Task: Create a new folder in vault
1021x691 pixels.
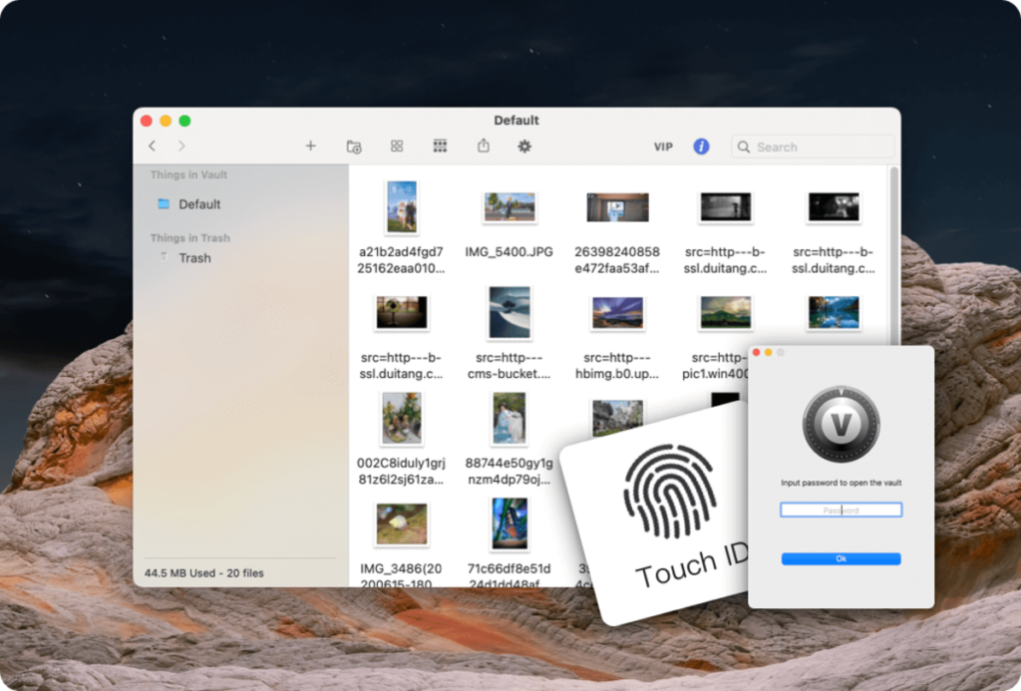Action: coord(354,147)
